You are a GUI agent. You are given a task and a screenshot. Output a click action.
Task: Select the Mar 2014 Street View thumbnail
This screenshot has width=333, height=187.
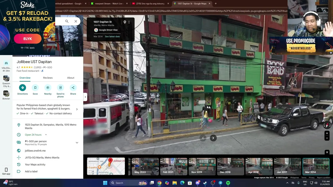[316, 166]
